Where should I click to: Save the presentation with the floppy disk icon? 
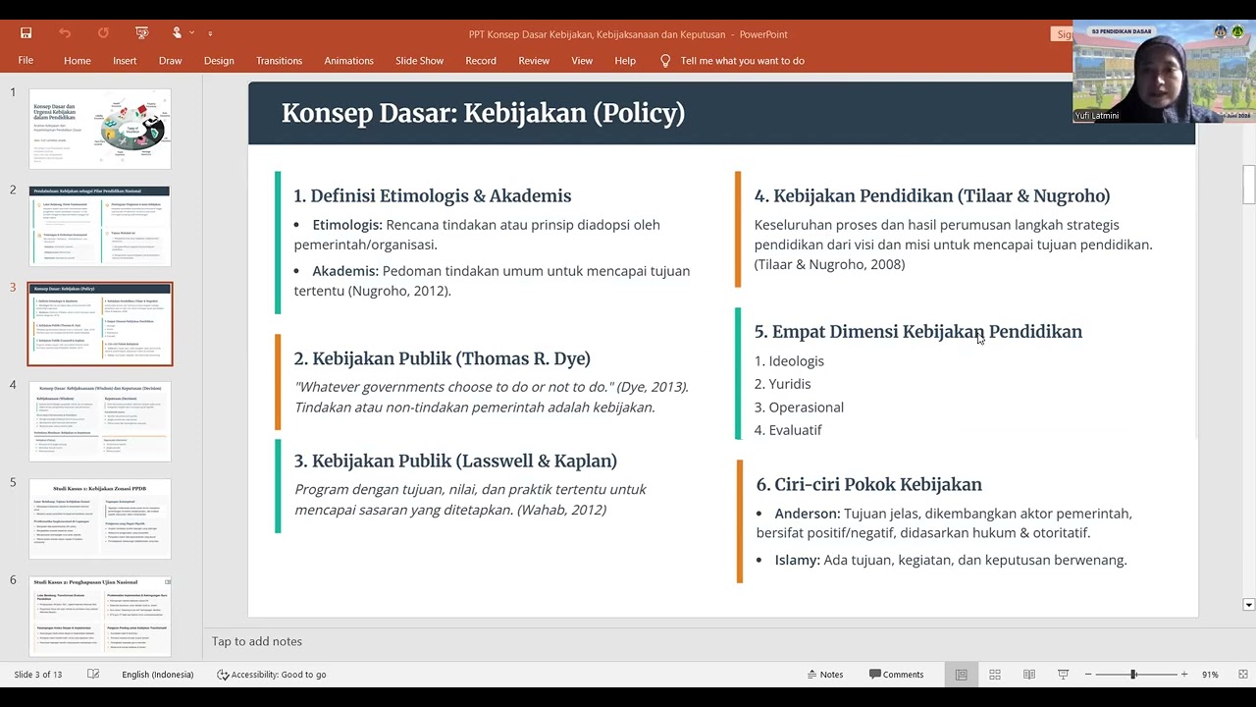coord(26,33)
